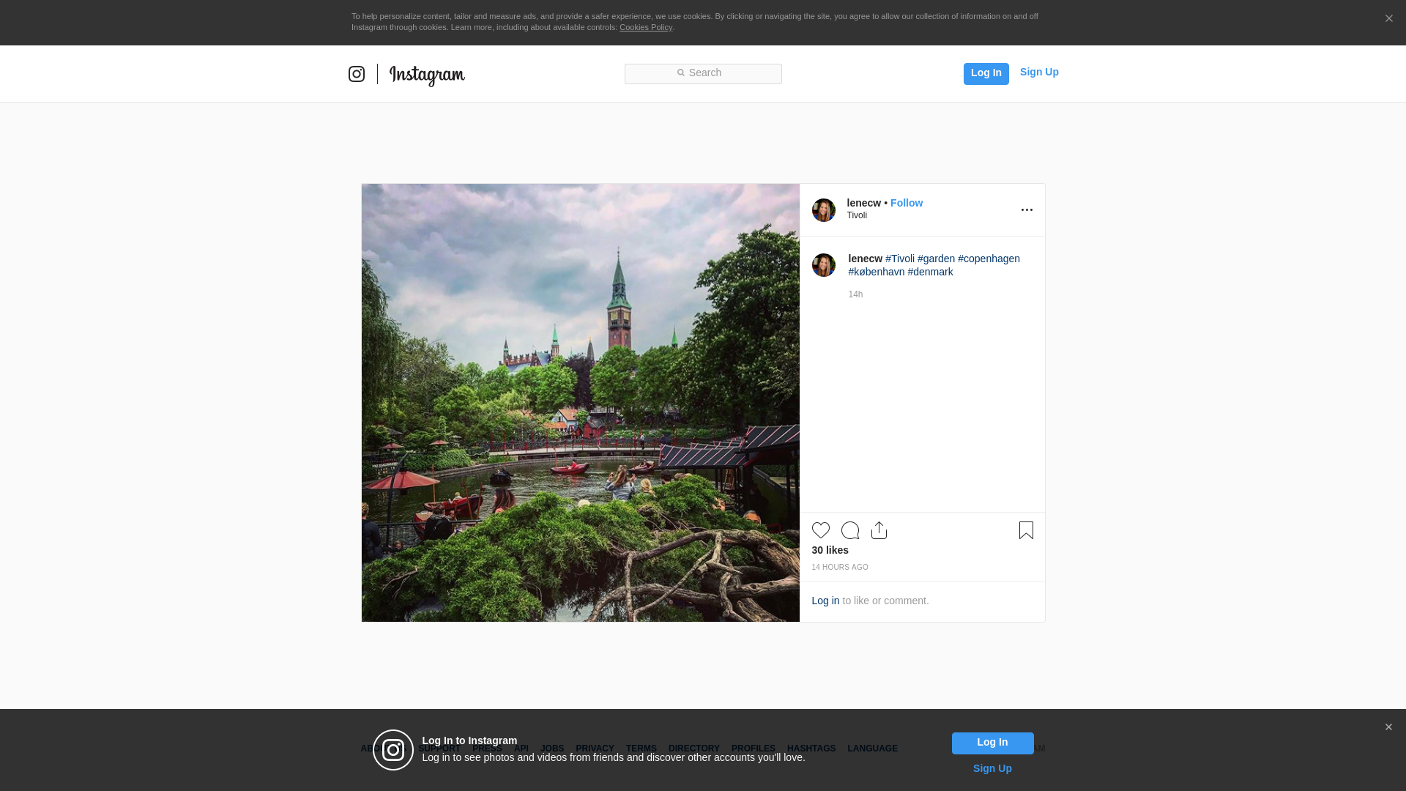Open the #copenhagen hashtag

point(989,259)
